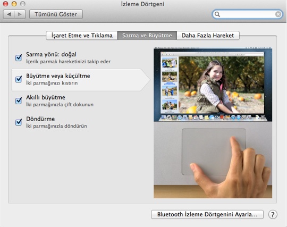
Task: Click the red close window button
Action: 5,4
